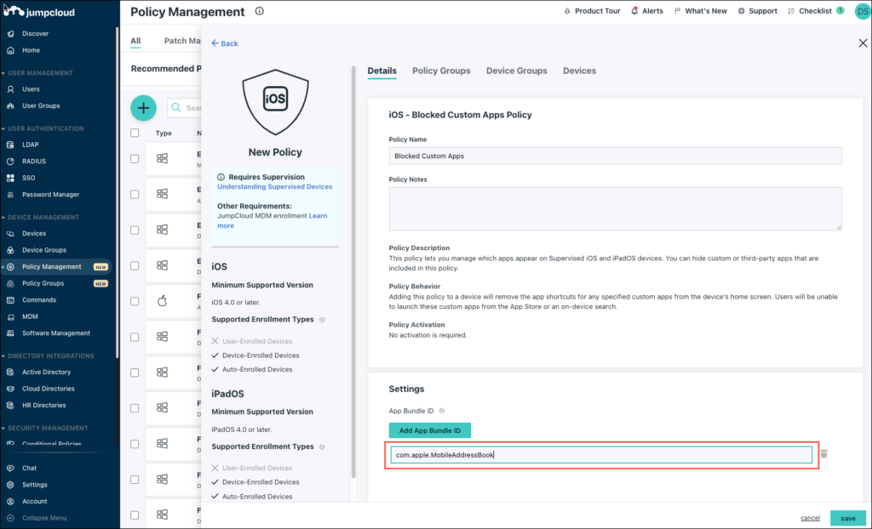Open Commands page
The width and height of the screenshot is (872, 529).
coord(39,300)
